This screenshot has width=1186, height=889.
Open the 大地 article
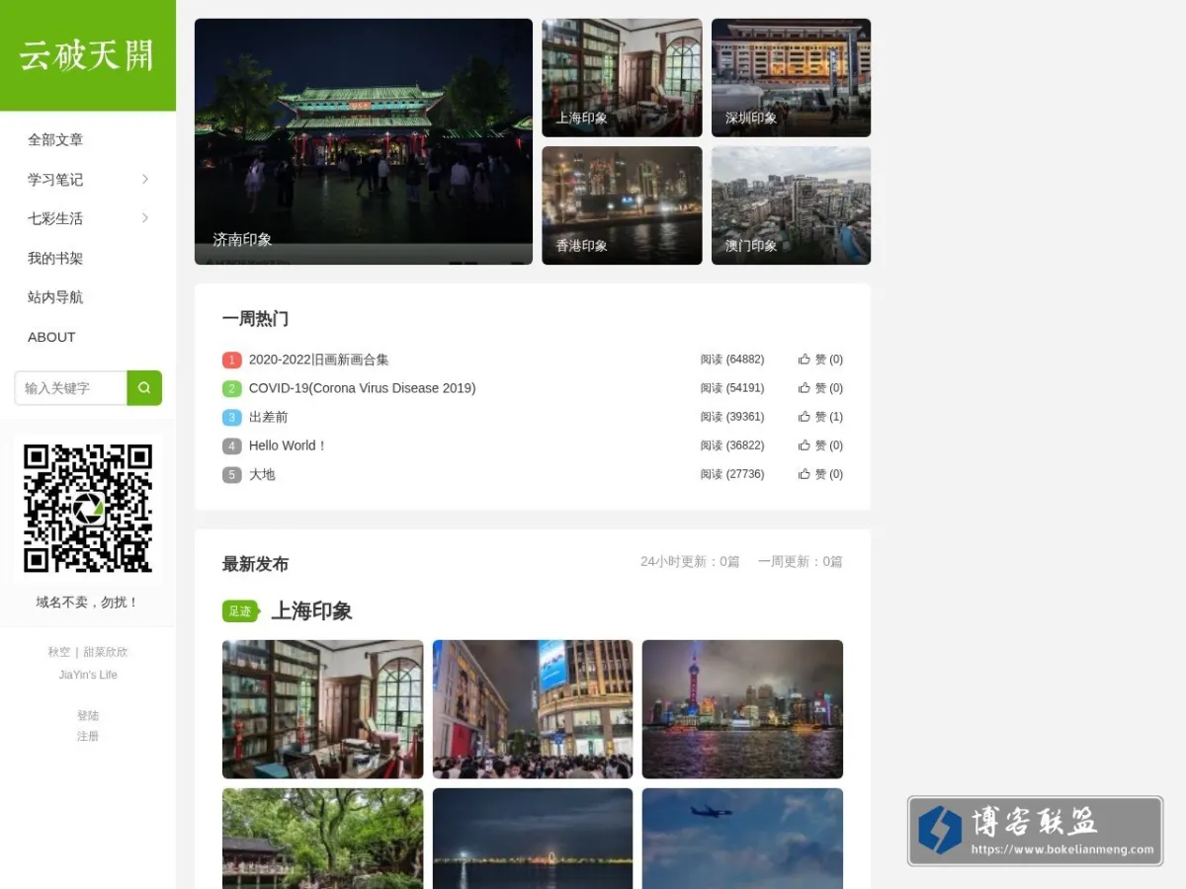(x=262, y=474)
